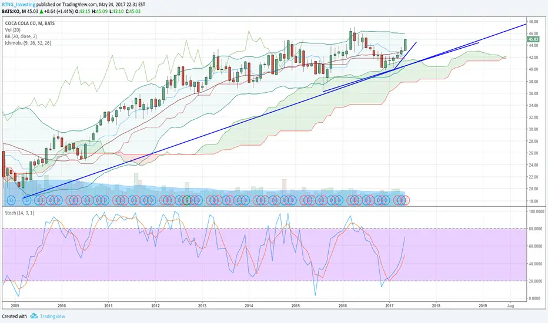Click the L:43.10 low value
Image resolution: width=548 pixels, height=323 pixels.
click(x=116, y=11)
